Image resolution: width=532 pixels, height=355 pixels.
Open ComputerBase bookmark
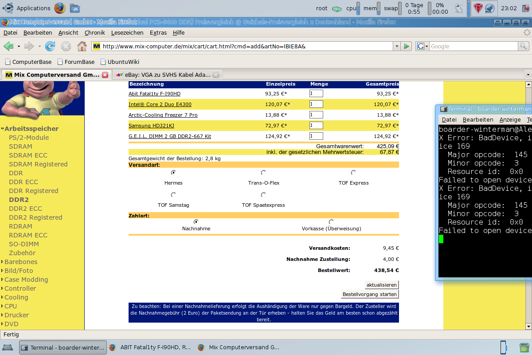(x=28, y=62)
